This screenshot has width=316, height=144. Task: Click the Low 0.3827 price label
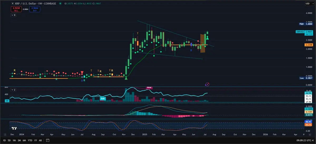tap(306, 78)
